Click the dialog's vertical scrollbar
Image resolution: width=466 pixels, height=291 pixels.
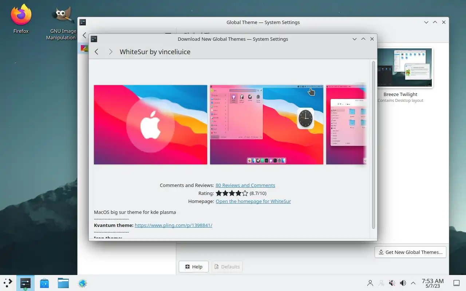373,145
